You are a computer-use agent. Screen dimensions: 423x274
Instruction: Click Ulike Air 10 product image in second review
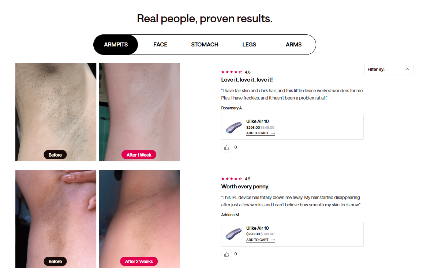coord(233,234)
